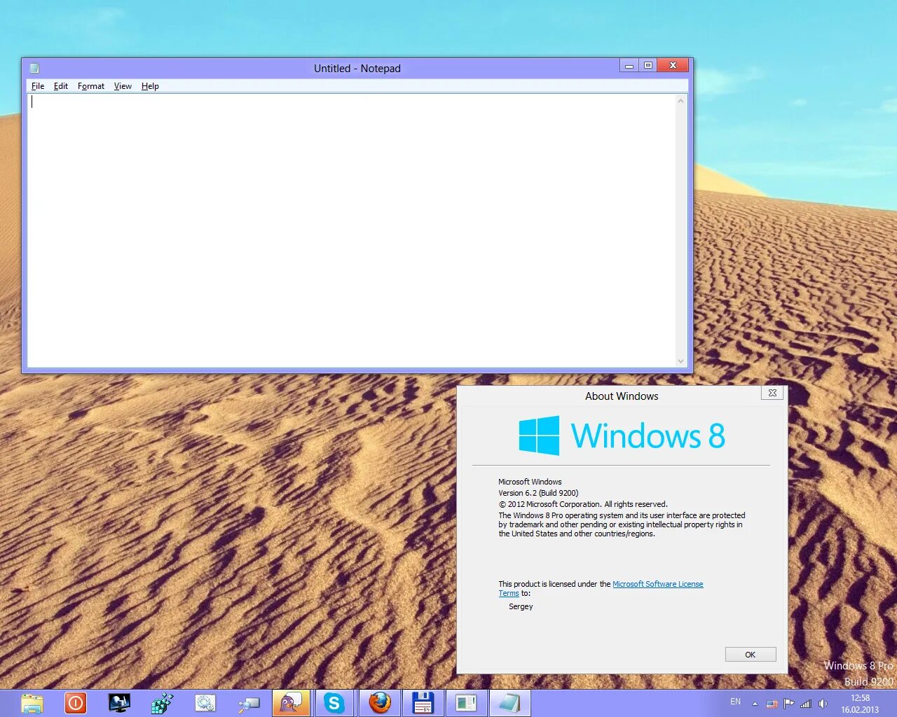
Task: Maximize the Notepad window
Action: click(648, 65)
